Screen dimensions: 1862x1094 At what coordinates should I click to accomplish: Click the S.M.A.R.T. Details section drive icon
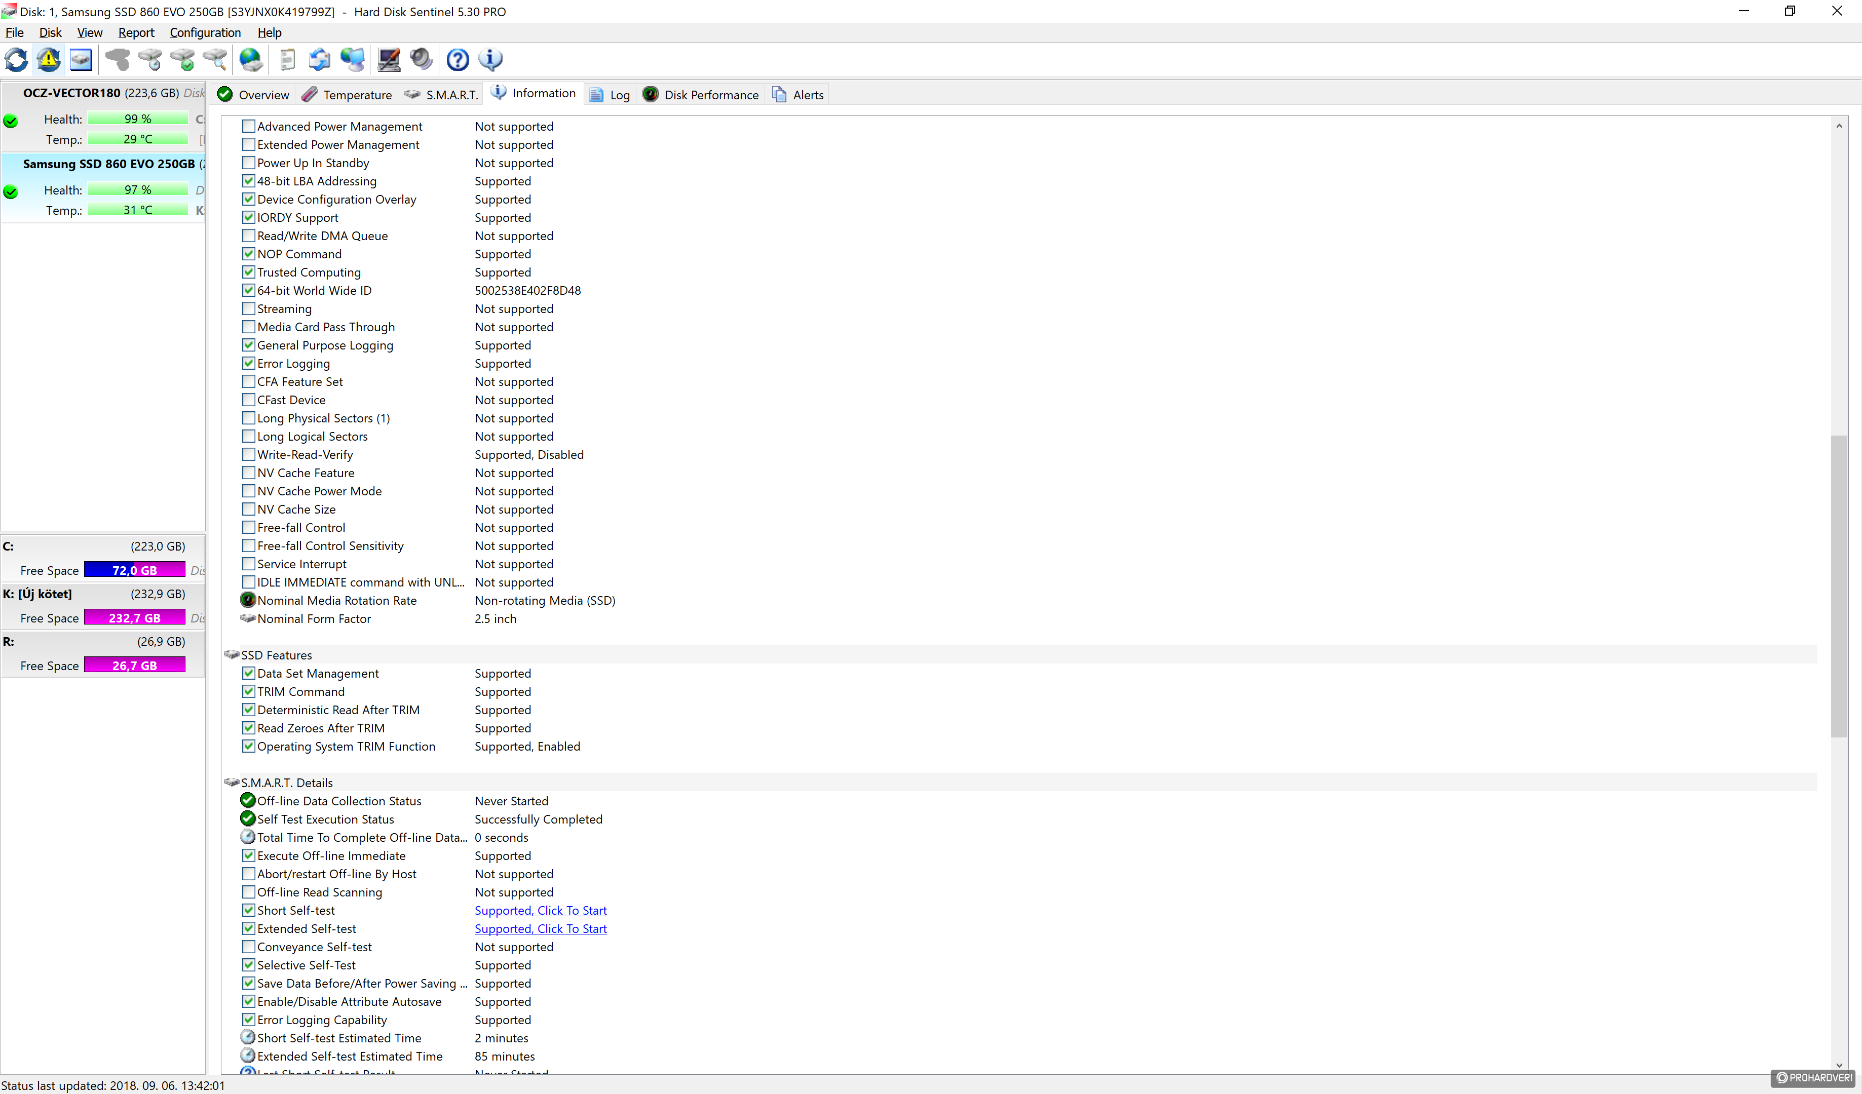[x=232, y=783]
